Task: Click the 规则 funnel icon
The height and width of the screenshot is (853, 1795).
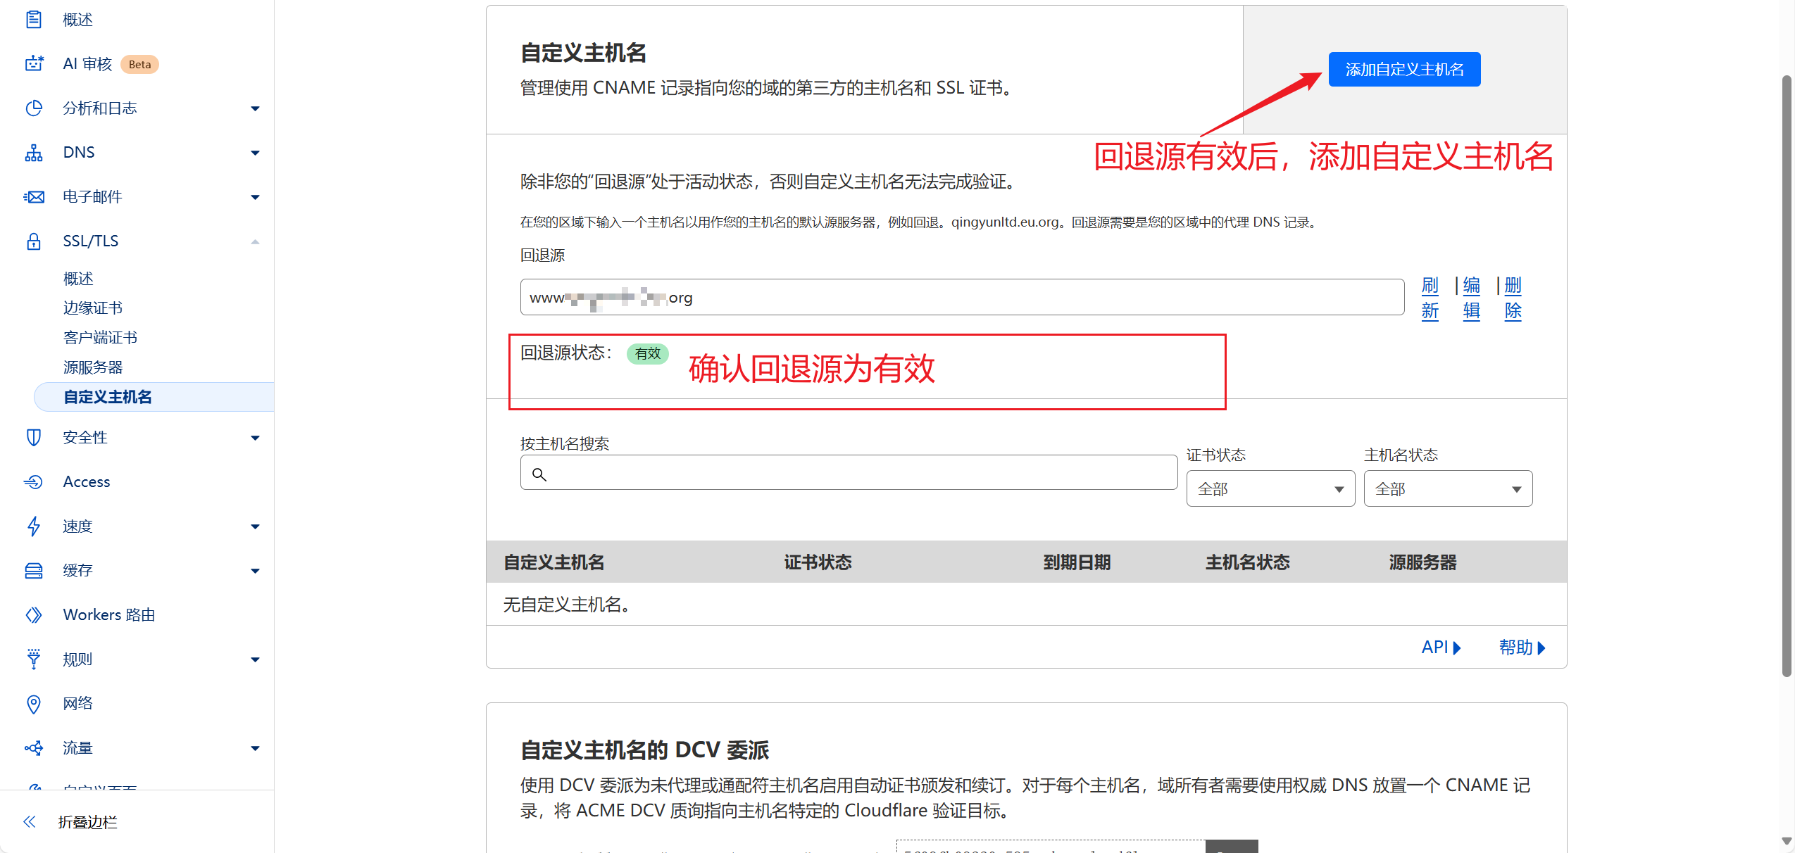Action: pos(33,659)
